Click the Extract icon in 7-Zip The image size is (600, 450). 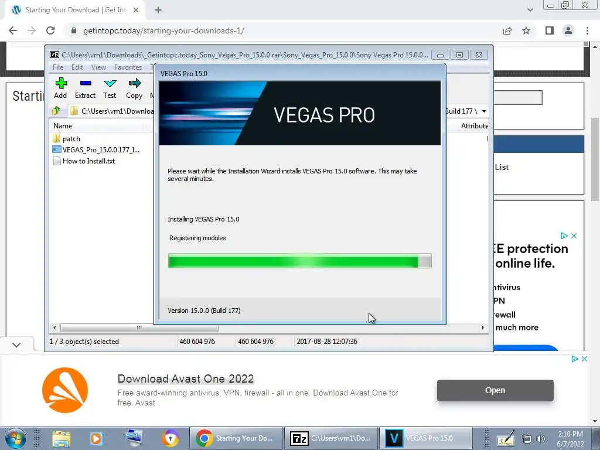click(86, 83)
